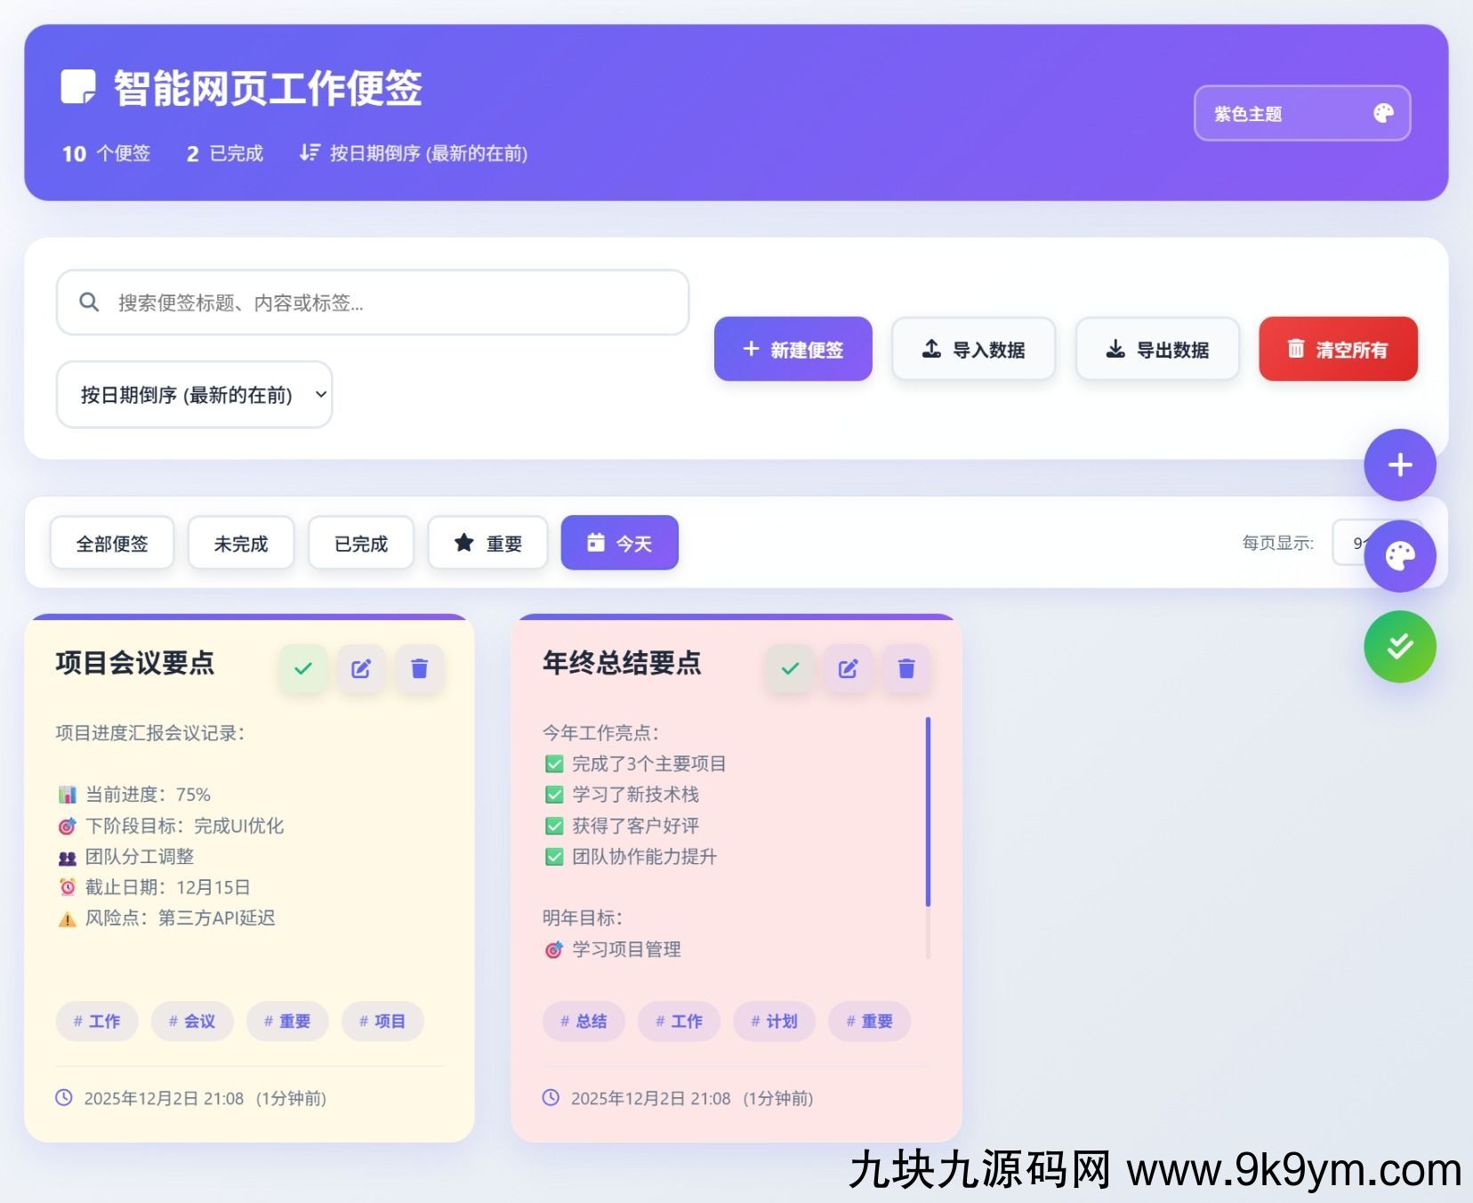Viewport: 1473px width, 1203px height.
Task: Mark 项目会议要点 done with its check icon
Action: pyautogui.click(x=302, y=668)
